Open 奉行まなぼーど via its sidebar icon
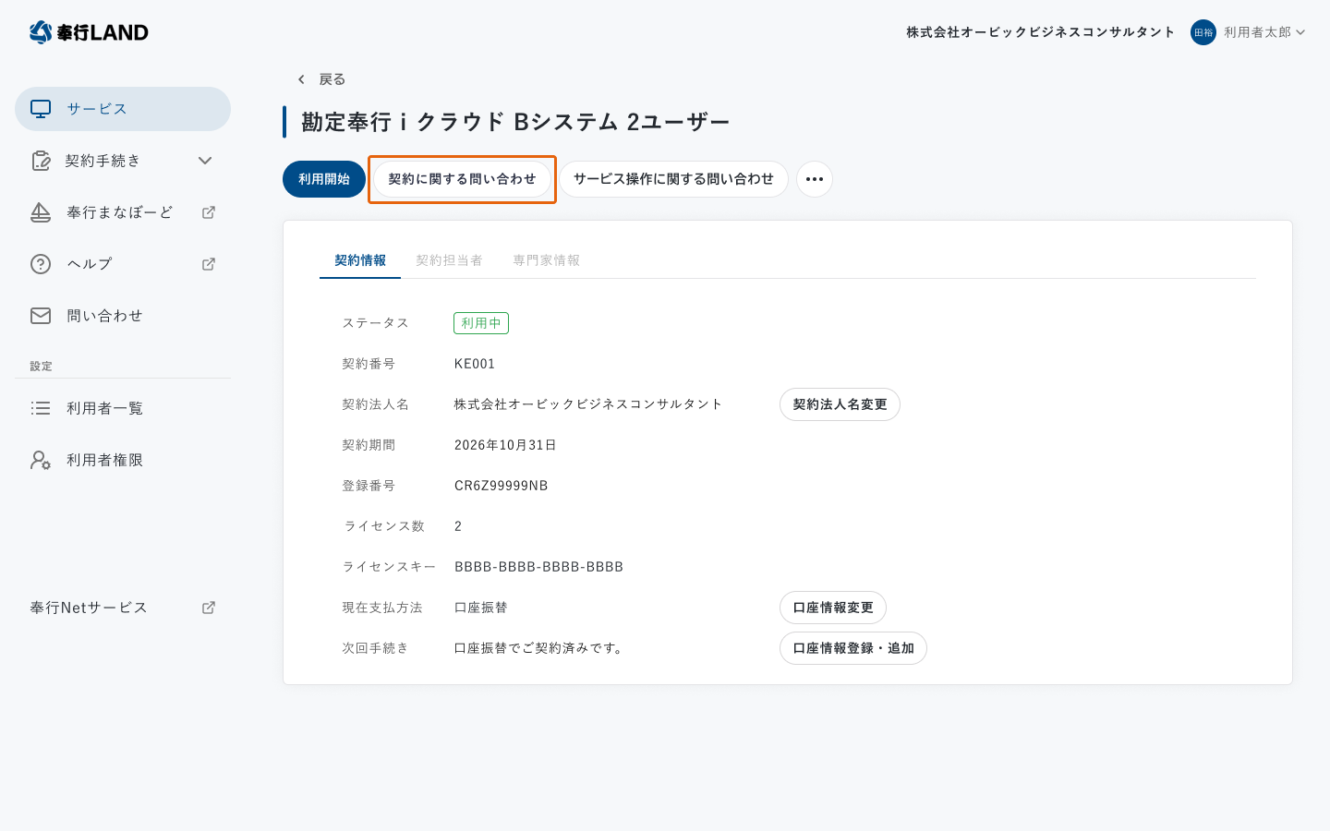Image resolution: width=1330 pixels, height=831 pixels. (x=41, y=211)
